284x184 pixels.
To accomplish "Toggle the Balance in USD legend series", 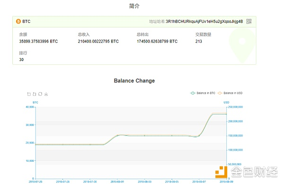I will click(x=230, y=93).
